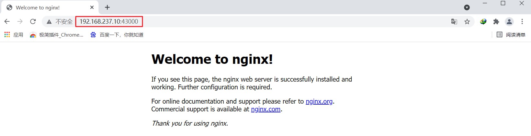Click the forward navigation arrow
This screenshot has height=136, width=531.
coord(20,22)
